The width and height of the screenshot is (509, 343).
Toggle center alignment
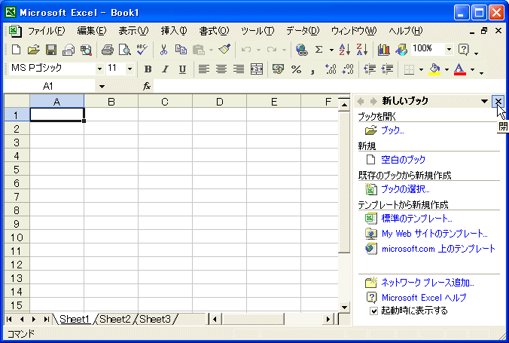click(x=221, y=69)
